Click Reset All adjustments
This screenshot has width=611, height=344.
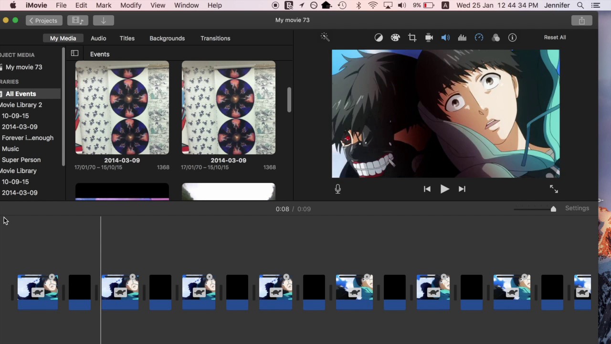555,37
